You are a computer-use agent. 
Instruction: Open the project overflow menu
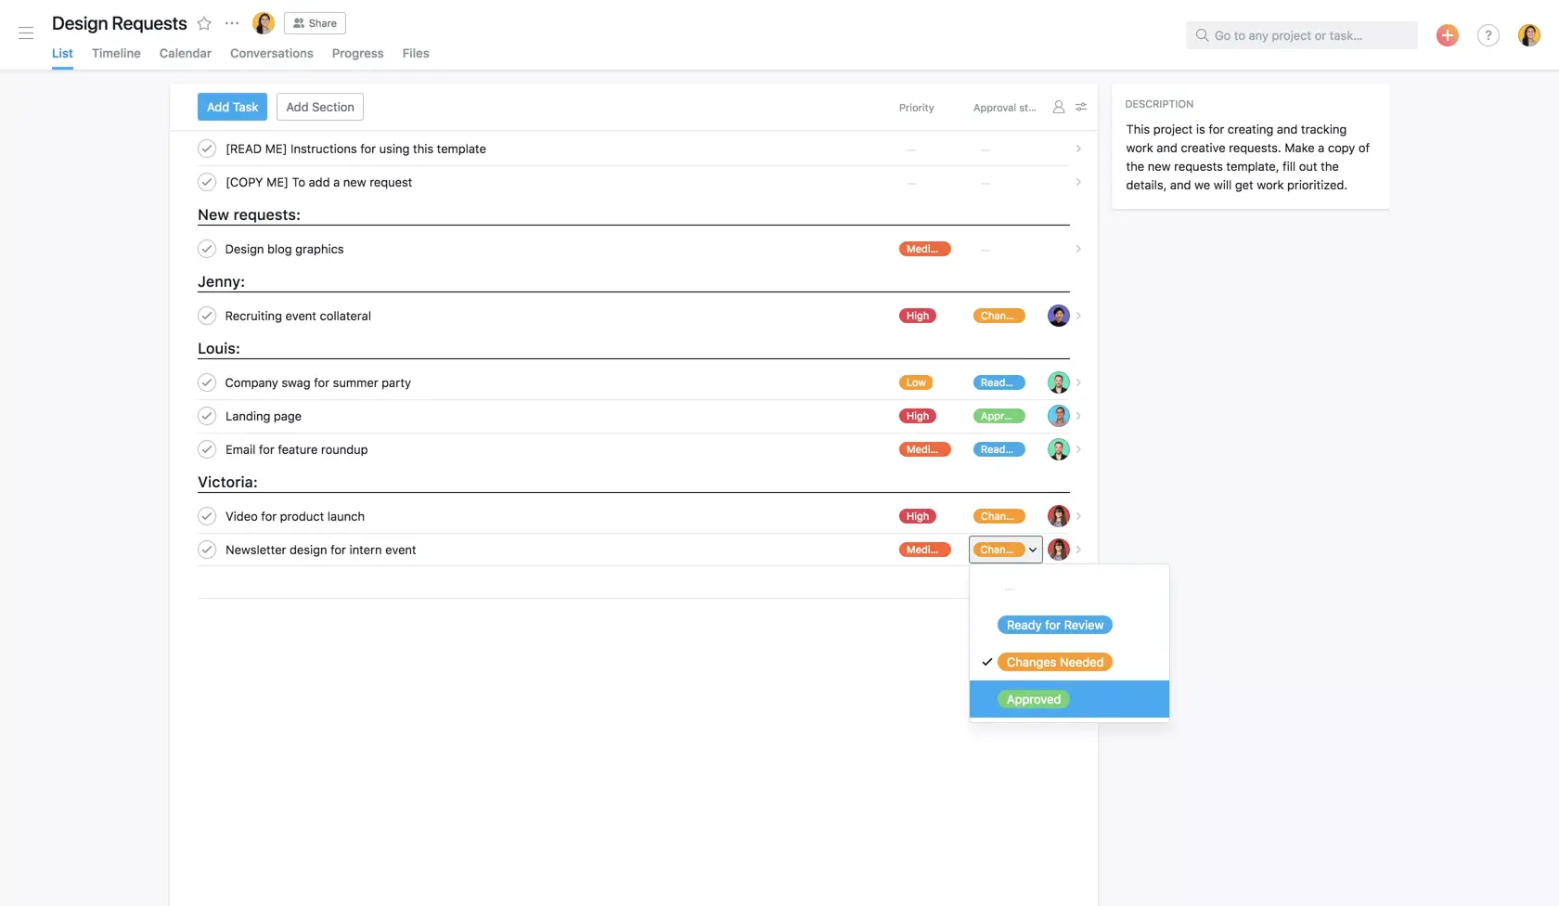(x=231, y=23)
